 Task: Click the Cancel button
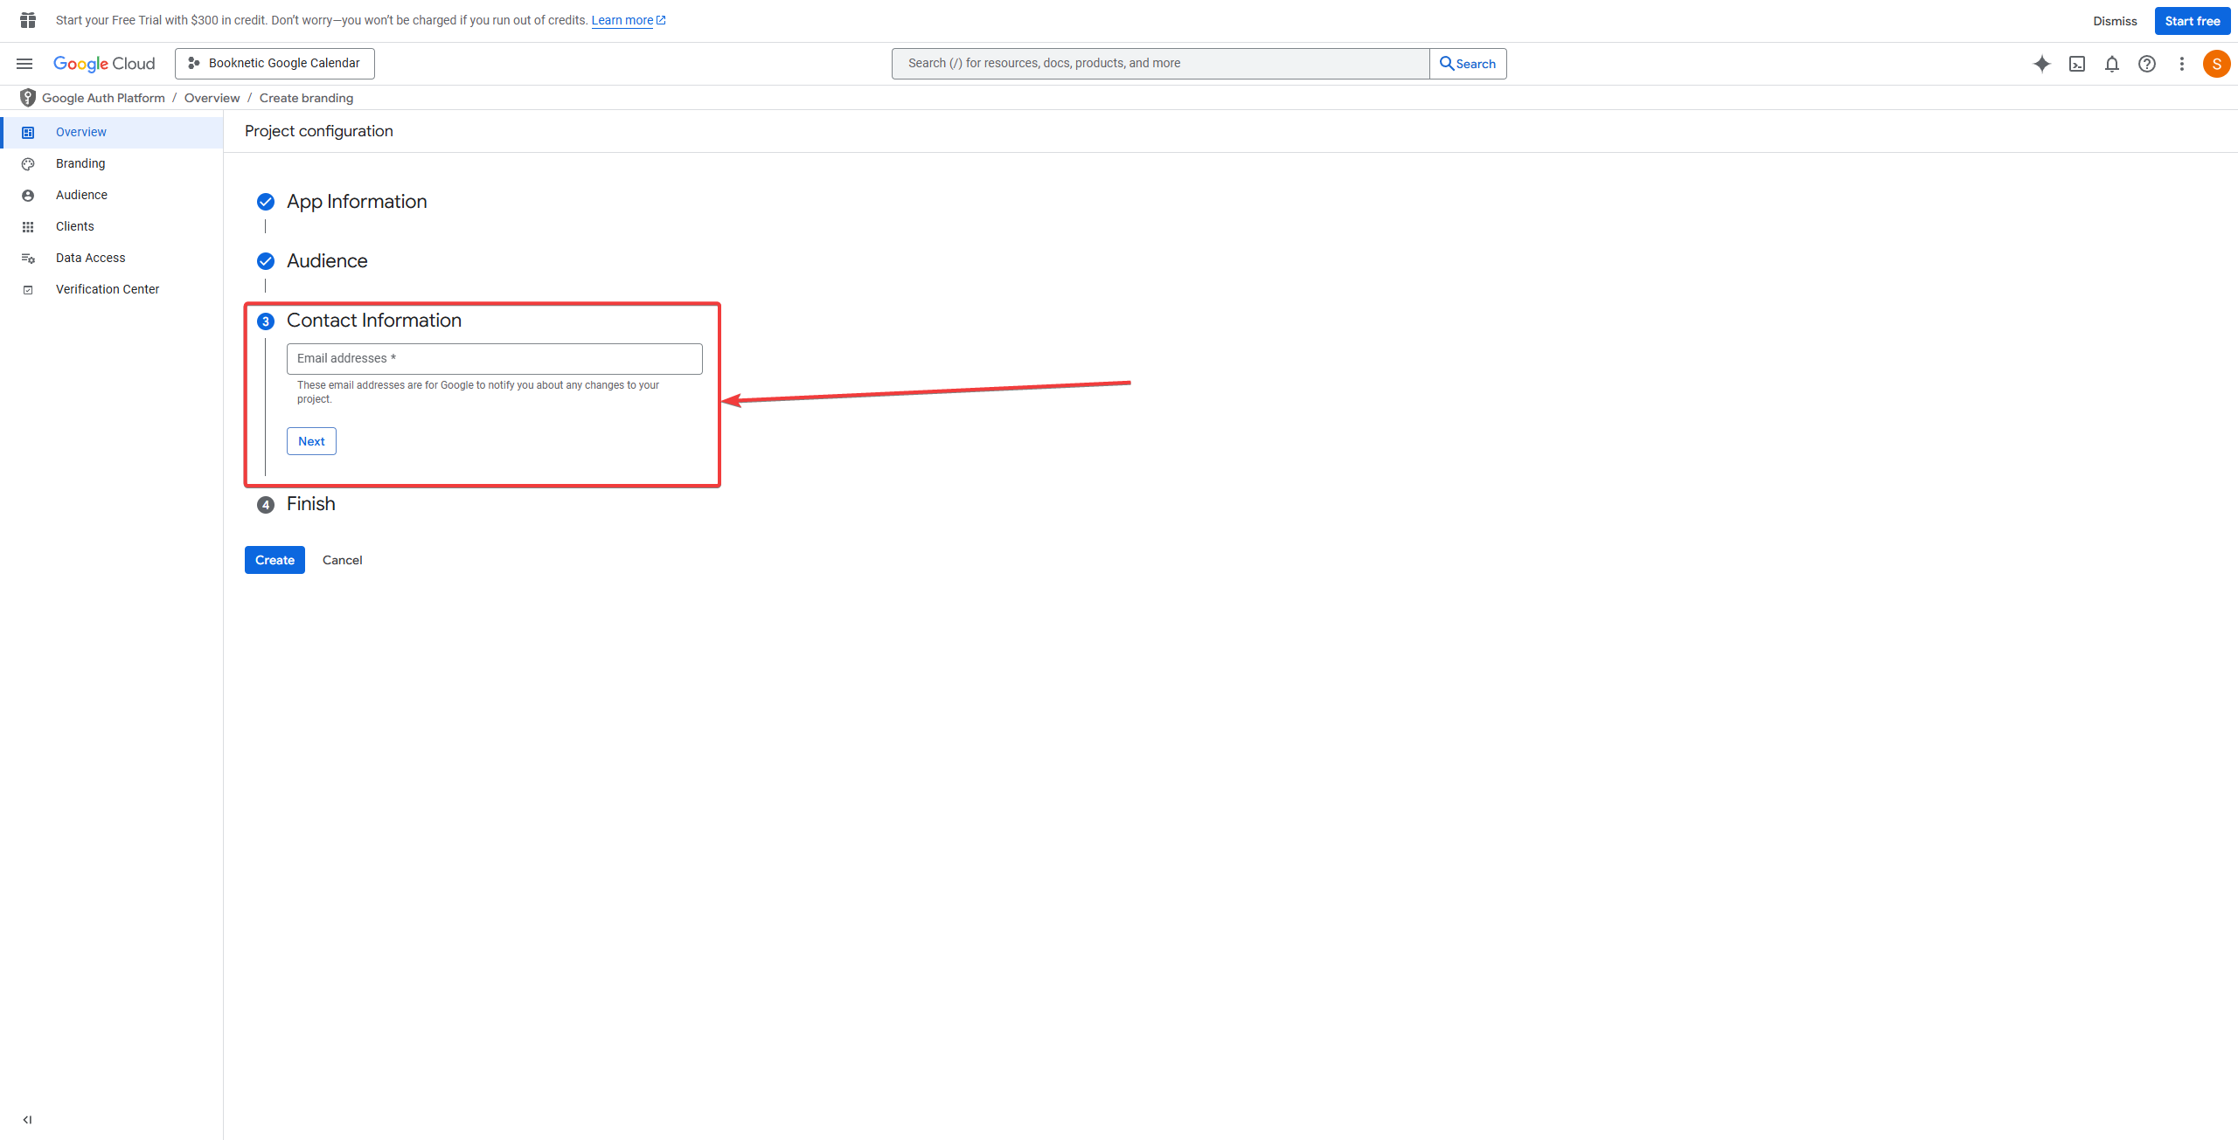point(343,560)
